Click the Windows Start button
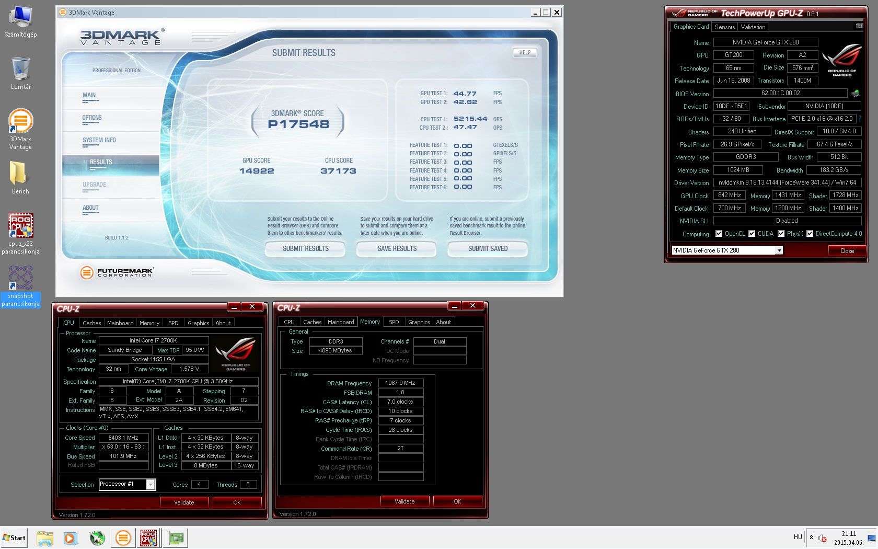This screenshot has height=549, width=878. click(x=14, y=537)
